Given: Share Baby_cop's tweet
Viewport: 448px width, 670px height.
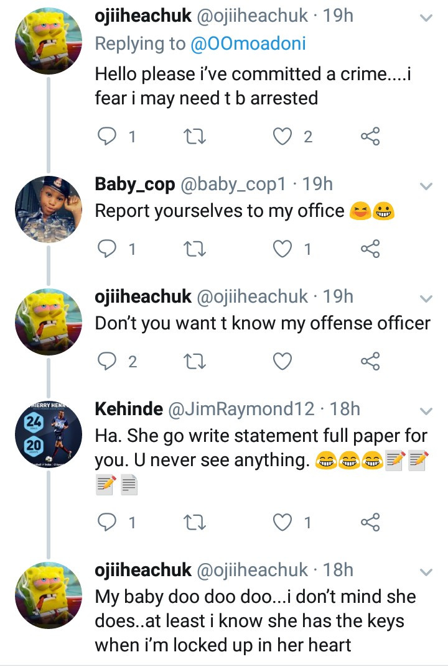Looking at the screenshot, I should [x=370, y=249].
